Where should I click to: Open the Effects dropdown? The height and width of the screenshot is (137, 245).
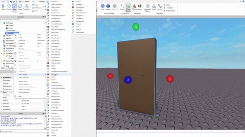pyautogui.click(x=134, y=8)
